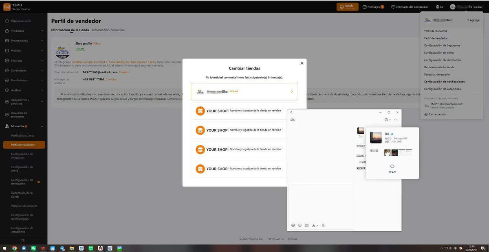Open the three-dot menu in the chat window
Screen dimensions: 489x252
tap(396, 120)
